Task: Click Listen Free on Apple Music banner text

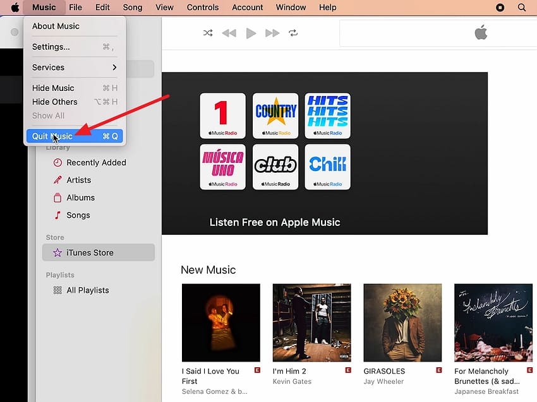Action: tap(275, 222)
